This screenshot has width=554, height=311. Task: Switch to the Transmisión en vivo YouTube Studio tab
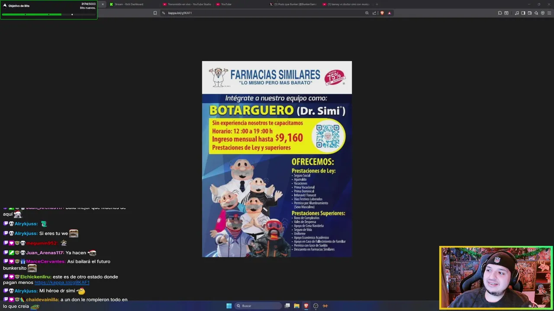[x=187, y=4]
